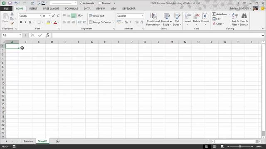Open the Insert Function fx dialog
266x149 pixels.
(x=47, y=35)
